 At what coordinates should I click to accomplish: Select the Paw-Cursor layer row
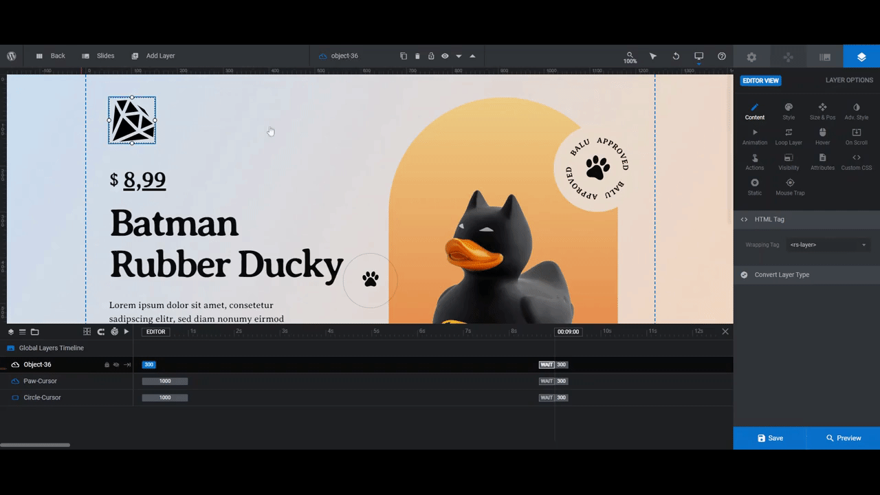pos(66,381)
